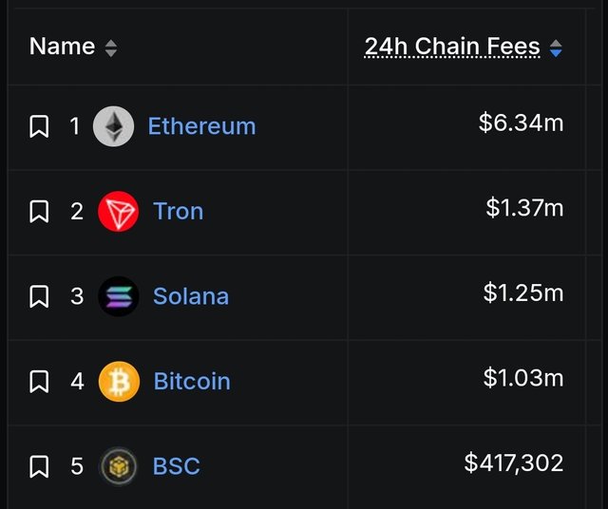
Task: Click the Name column header
Action: pyautogui.click(x=62, y=47)
